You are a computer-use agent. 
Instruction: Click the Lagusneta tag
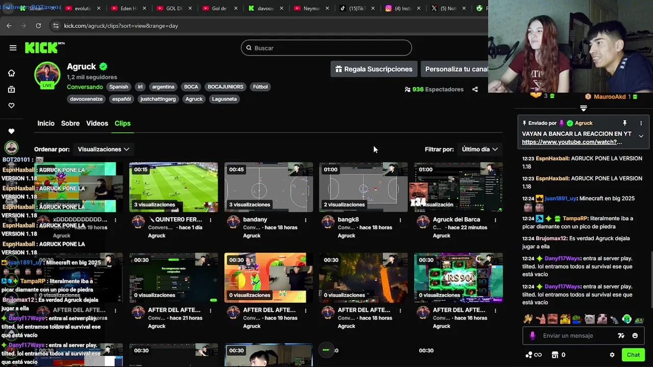point(224,99)
